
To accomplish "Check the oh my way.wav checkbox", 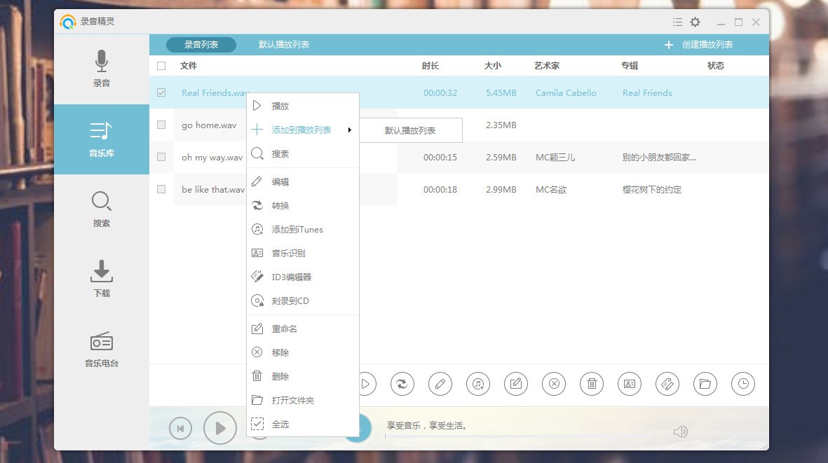I will (x=161, y=157).
